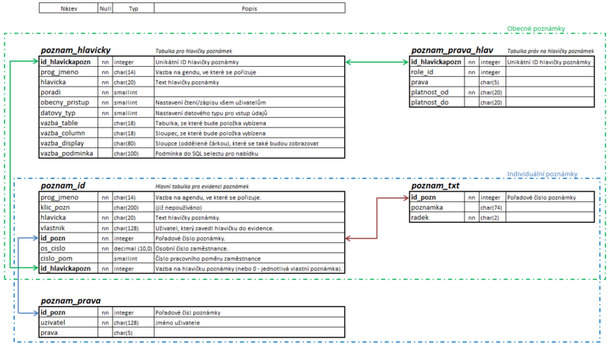Select caption 'Hlavní tabulka pro evidenci poznámek'

pyautogui.click(x=202, y=186)
